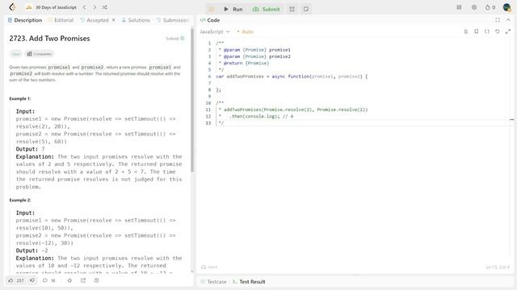This screenshot has height=290, width=517.
Task: Click the cursor position Ln 13 indicator
Action: tap(498, 267)
